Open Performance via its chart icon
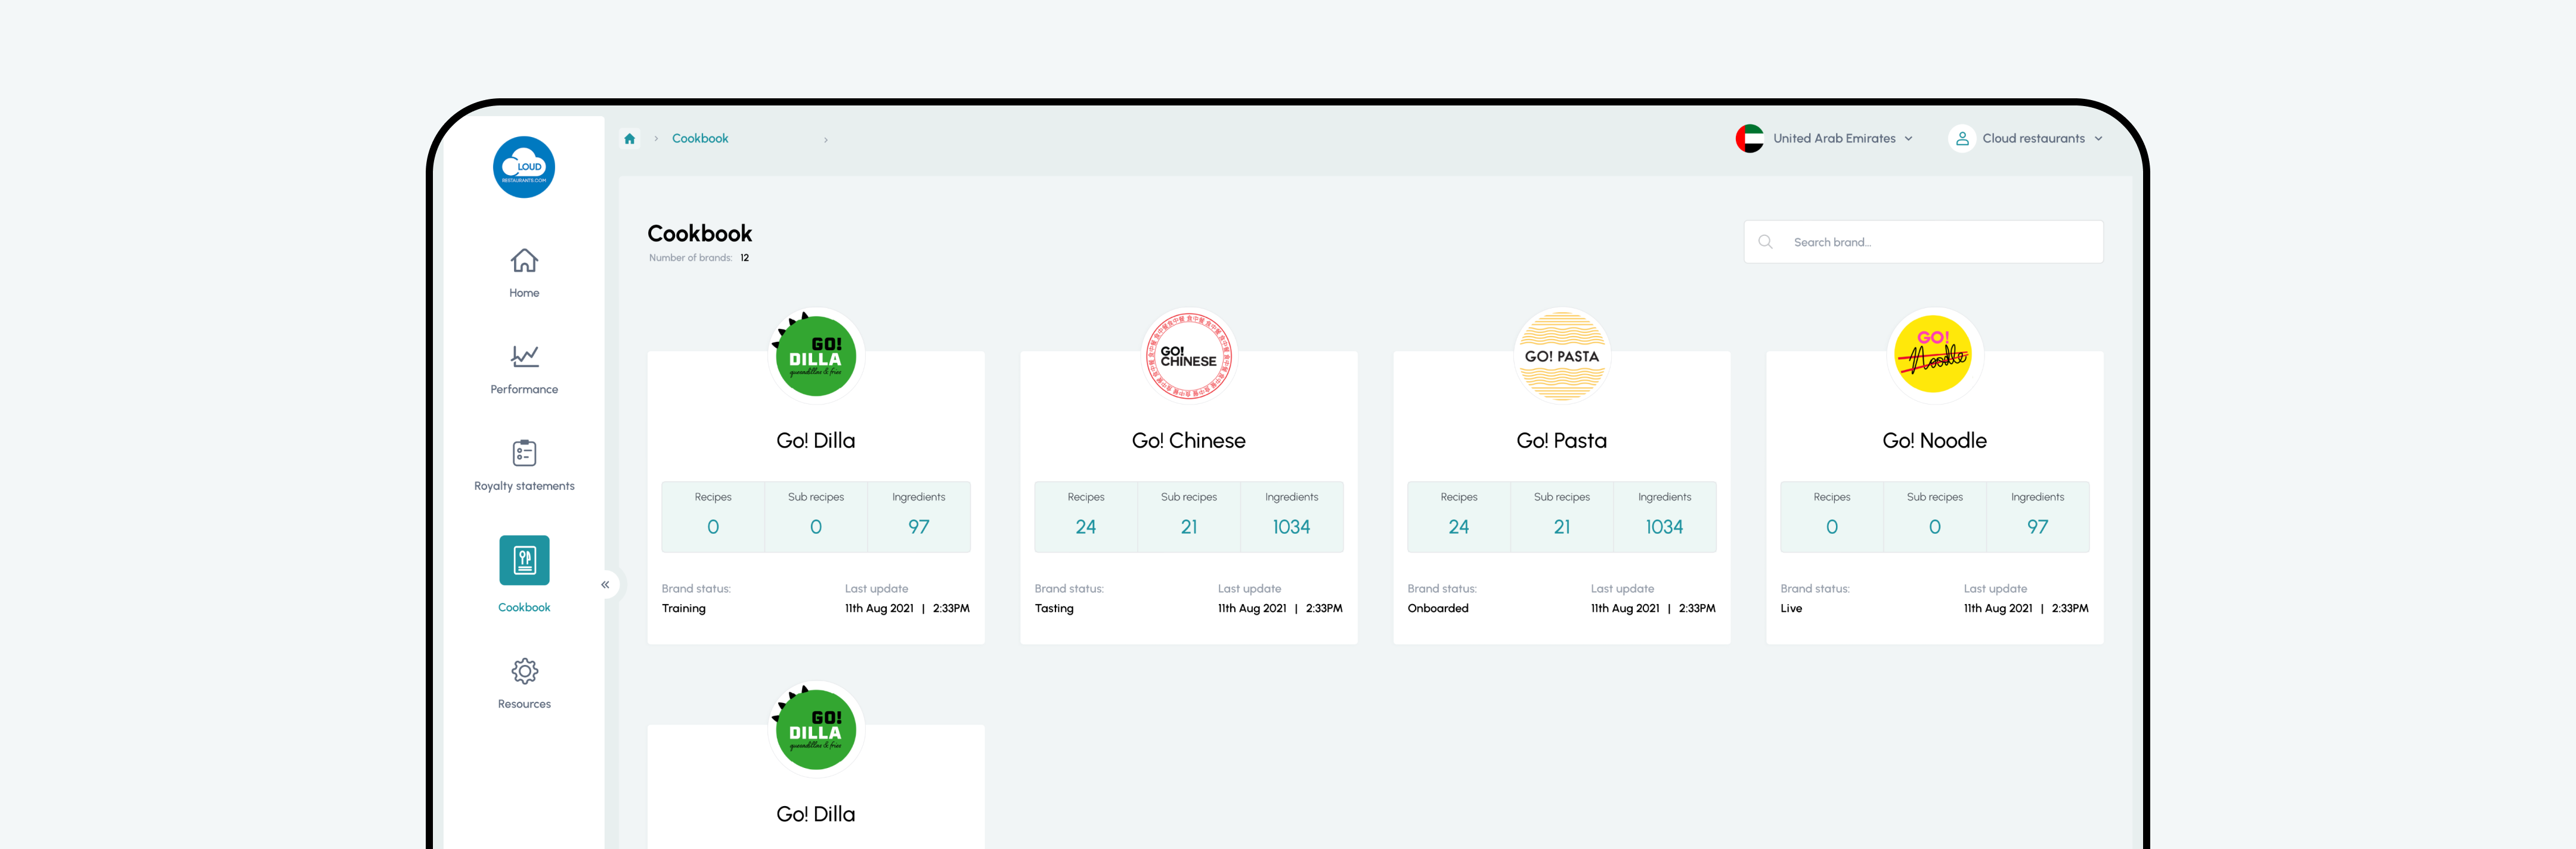Screen dimensions: 2576x849 524,356
